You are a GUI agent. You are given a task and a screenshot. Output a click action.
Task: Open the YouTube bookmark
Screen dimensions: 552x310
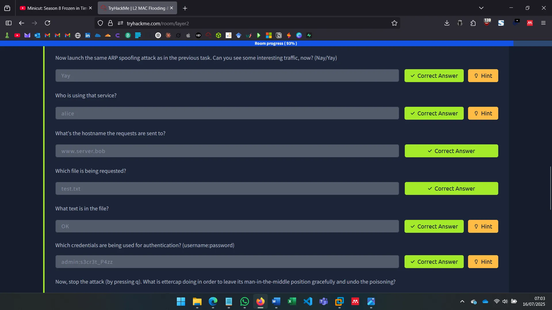click(17, 35)
